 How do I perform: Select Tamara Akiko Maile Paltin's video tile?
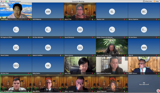(112, 47)
